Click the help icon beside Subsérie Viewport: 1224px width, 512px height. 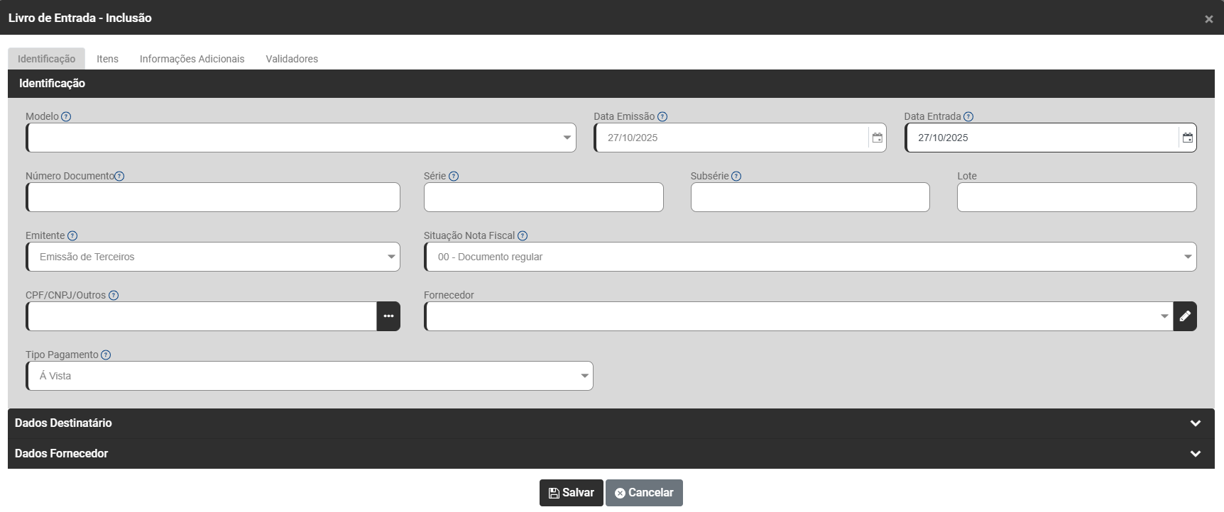[x=736, y=177]
